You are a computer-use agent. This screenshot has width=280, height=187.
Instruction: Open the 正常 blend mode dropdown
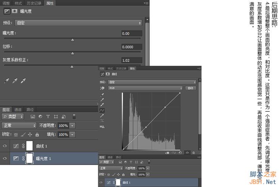click(x=19, y=126)
